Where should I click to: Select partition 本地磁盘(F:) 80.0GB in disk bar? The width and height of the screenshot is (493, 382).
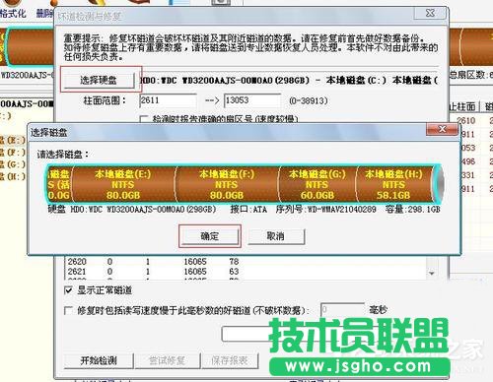pos(227,184)
